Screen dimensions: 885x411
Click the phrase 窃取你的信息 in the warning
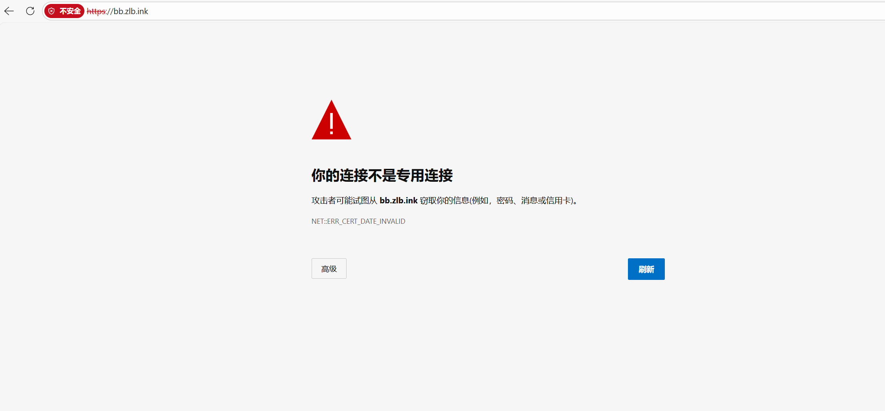tap(444, 201)
